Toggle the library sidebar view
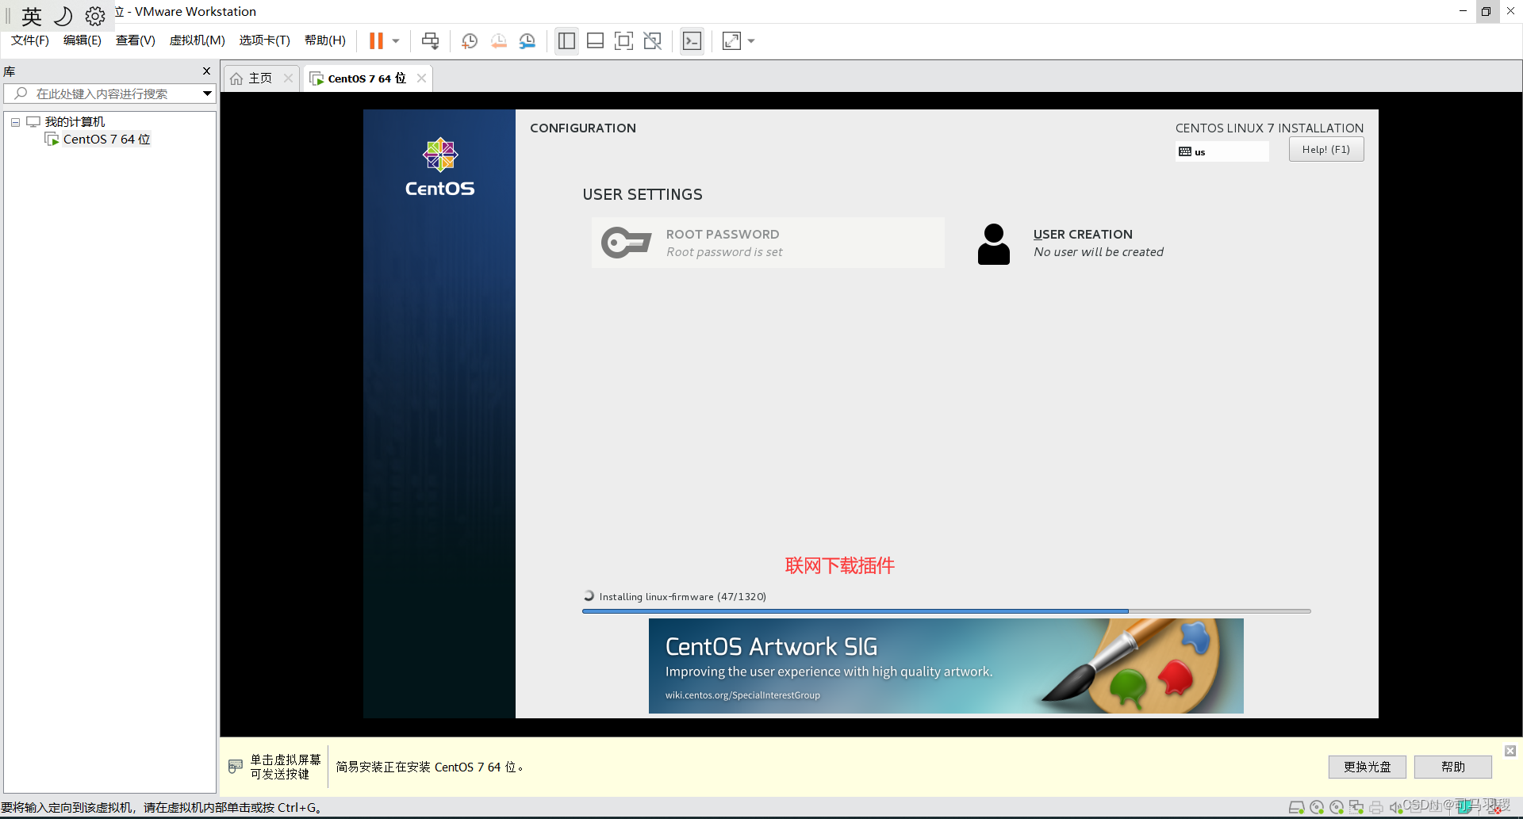Viewport: 1523px width, 819px height. point(566,40)
